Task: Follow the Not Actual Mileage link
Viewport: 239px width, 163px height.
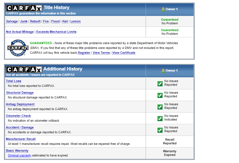Action: 20,32
